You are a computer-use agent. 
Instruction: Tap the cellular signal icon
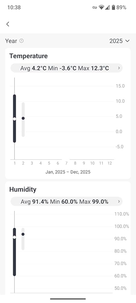(107, 8)
